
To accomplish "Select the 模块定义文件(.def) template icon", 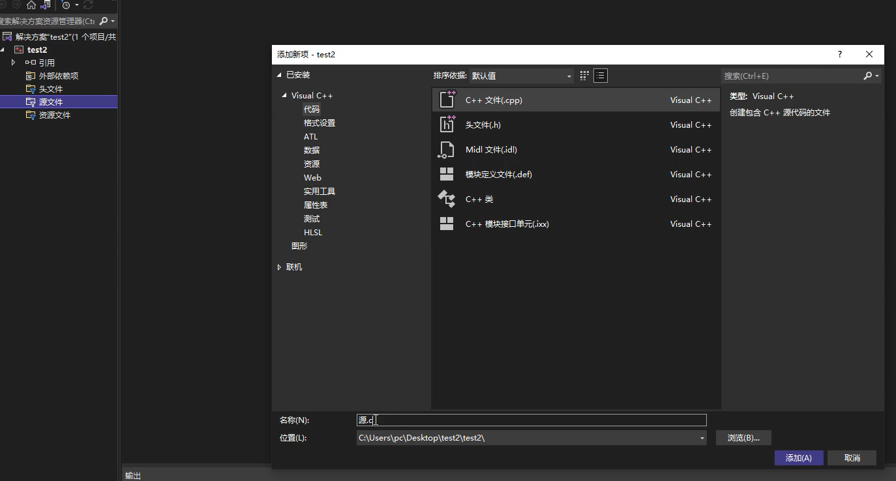I will (447, 174).
